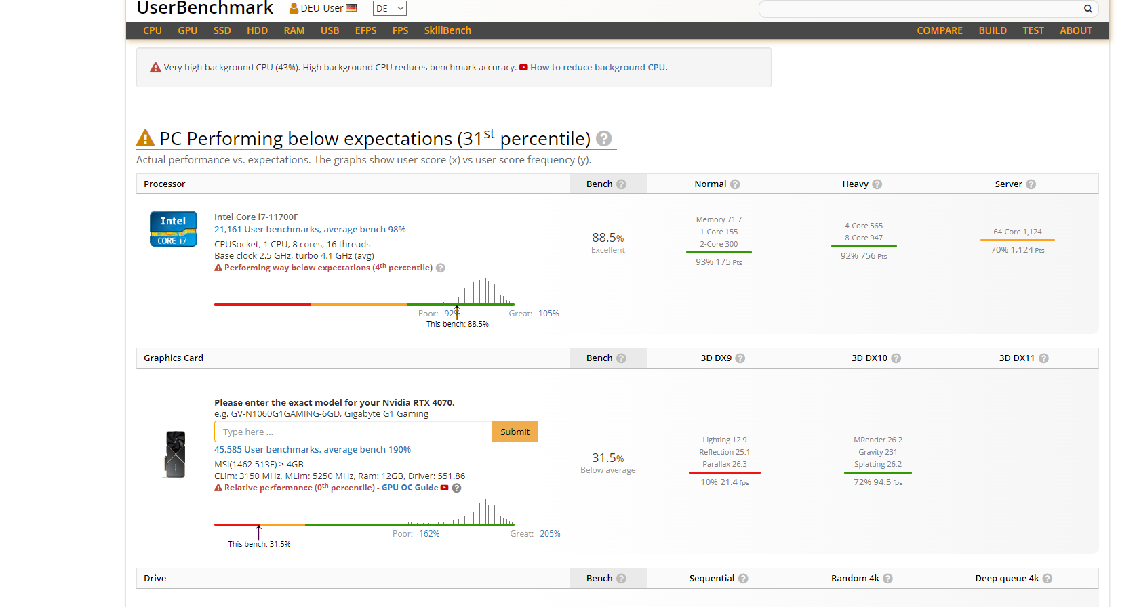This screenshot has width=1137, height=607.
Task: Click the UserBenchmark site logo text
Action: [x=205, y=8]
